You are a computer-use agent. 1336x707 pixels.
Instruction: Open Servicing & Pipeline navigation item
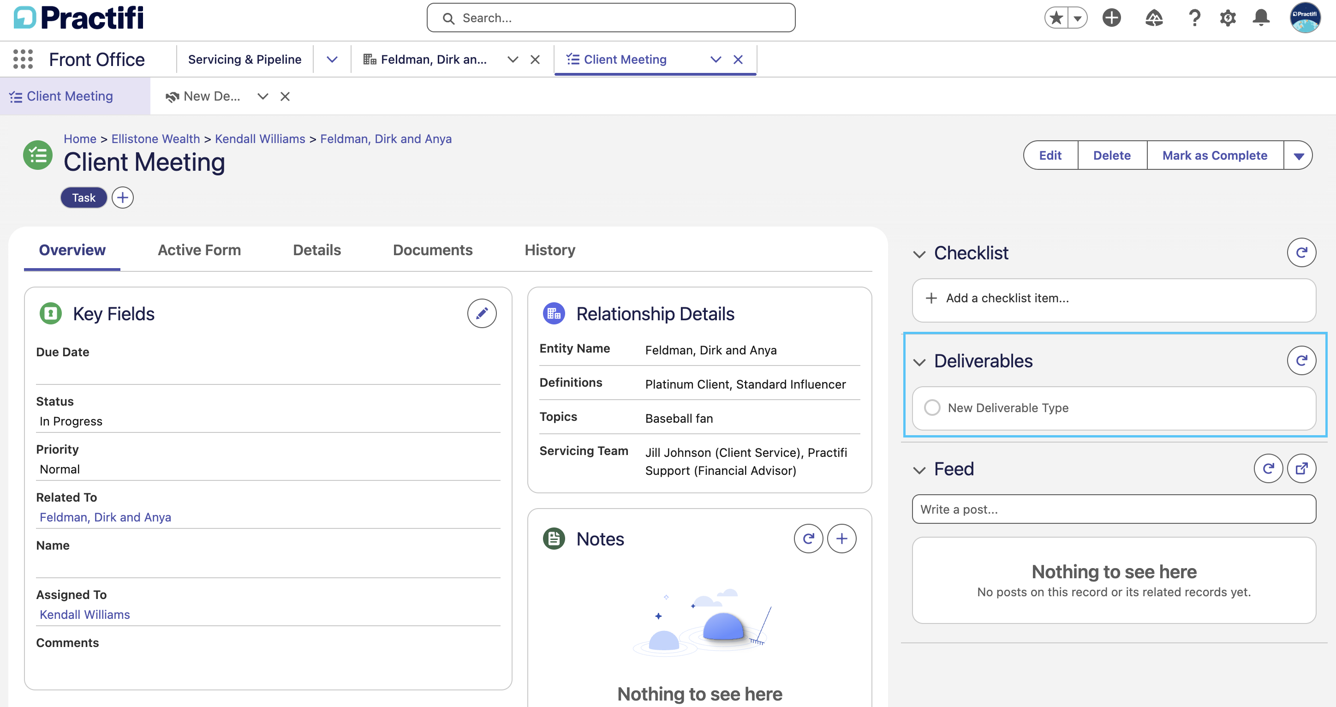[245, 59]
